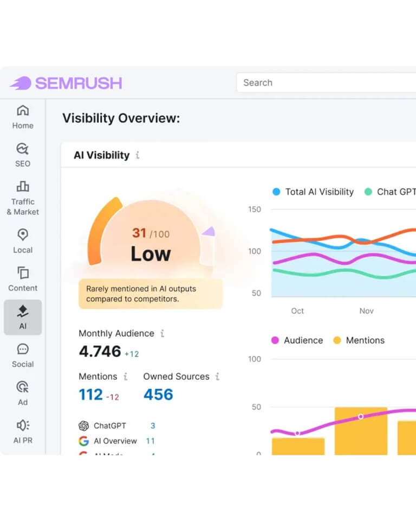
Task: Click the Oct axis label
Action: point(297,310)
